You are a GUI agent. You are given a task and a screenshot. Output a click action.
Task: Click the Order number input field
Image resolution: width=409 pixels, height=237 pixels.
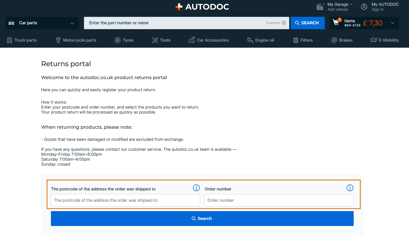(279, 200)
